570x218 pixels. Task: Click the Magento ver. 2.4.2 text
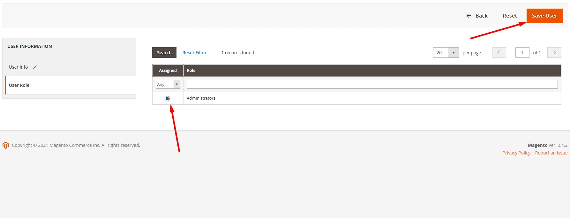click(x=548, y=145)
